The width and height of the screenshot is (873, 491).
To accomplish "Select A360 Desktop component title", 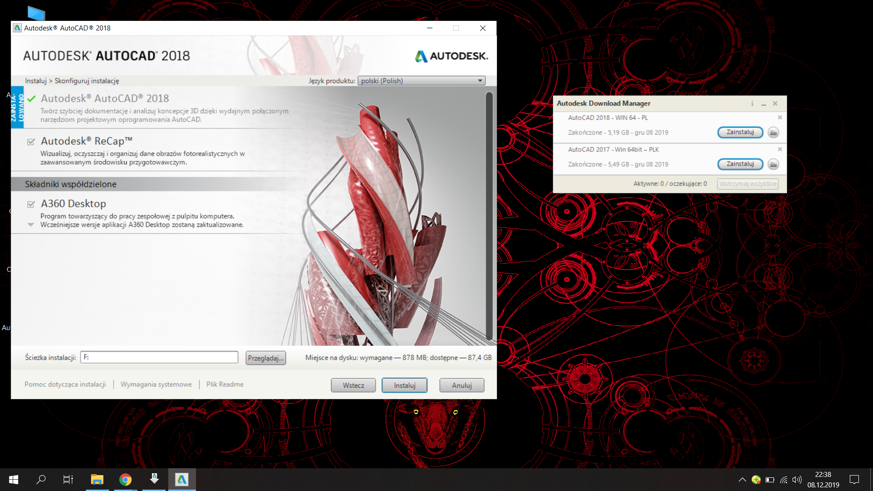I will pos(74,204).
